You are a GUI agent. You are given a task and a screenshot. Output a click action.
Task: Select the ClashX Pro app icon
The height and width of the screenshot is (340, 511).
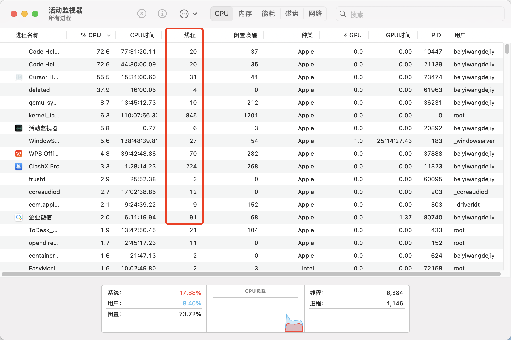click(18, 167)
